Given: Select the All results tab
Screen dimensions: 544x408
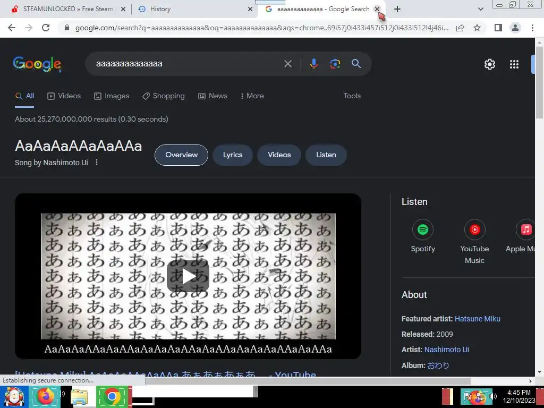Looking at the screenshot, I should 24,96.
